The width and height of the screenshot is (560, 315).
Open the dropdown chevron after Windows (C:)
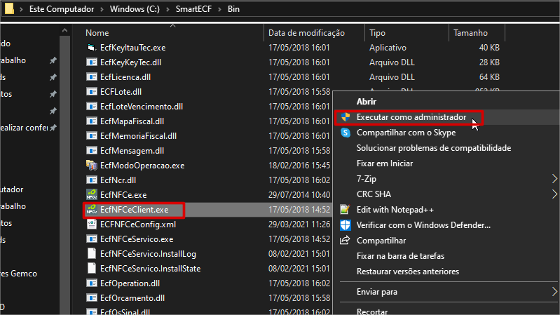tap(168, 9)
